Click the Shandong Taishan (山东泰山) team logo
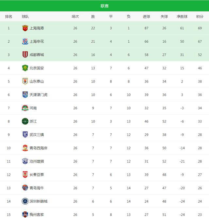Image resolution: width=209 pixels, height=218 pixels. pos(25,81)
